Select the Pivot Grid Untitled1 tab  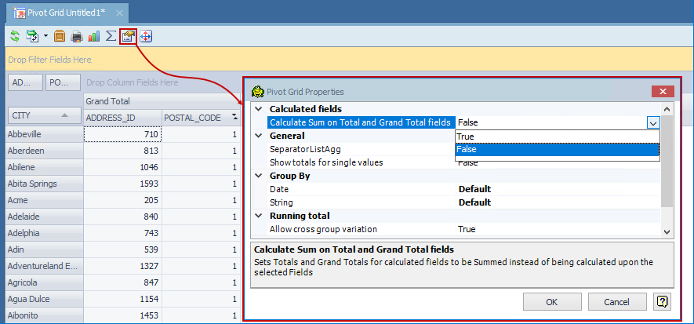[x=67, y=13]
